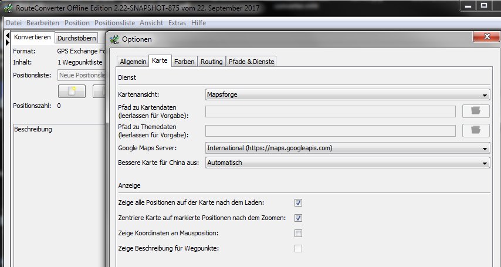This screenshot has width=501, height=267.
Task: Click the Pfad zu Kartendaten text field
Action: click(x=330, y=111)
